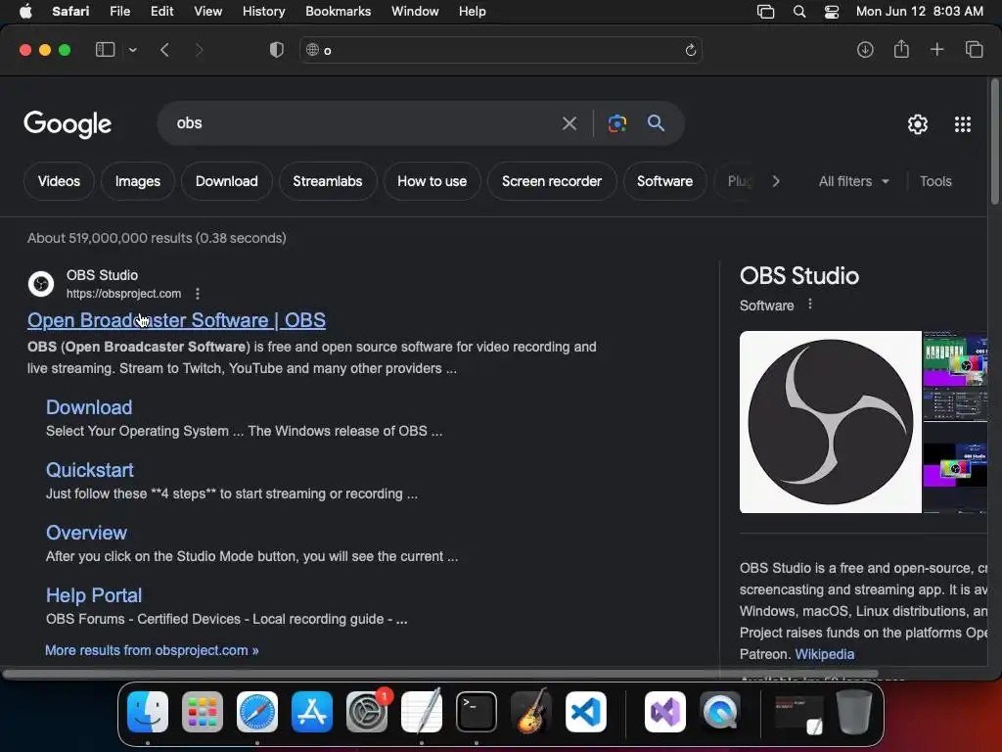The width and height of the screenshot is (1002, 752).
Task: Open Launchpad from the Dock
Action: (x=203, y=712)
